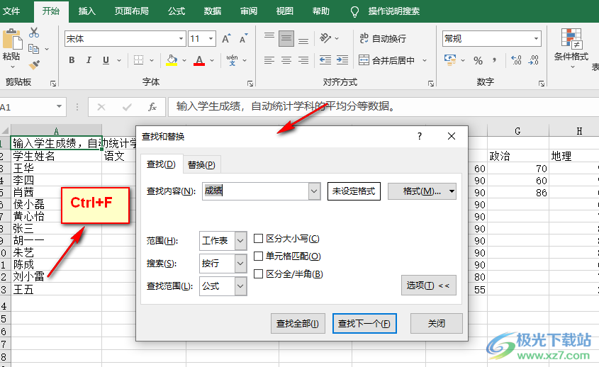Open 条件格式 conditional formatting
Viewport: 599px width, 367px height.
tap(571, 47)
